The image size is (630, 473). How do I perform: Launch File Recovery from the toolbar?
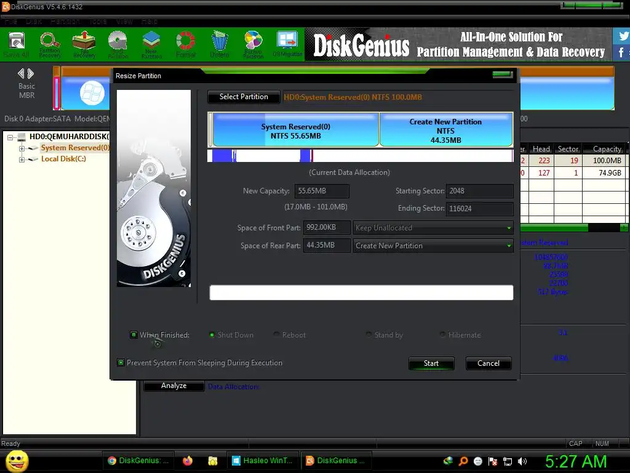tap(84, 44)
